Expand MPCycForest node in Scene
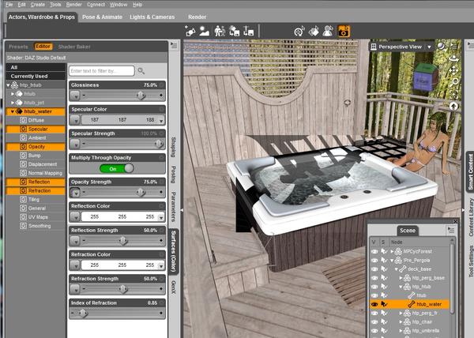Screen dimensions: 474x338 392,251
